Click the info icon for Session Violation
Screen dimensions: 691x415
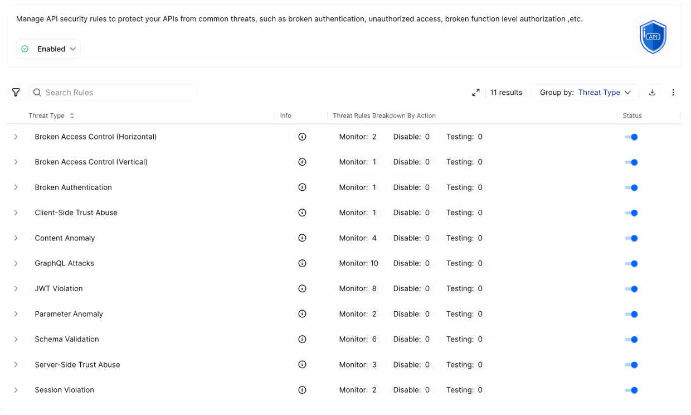click(x=302, y=390)
